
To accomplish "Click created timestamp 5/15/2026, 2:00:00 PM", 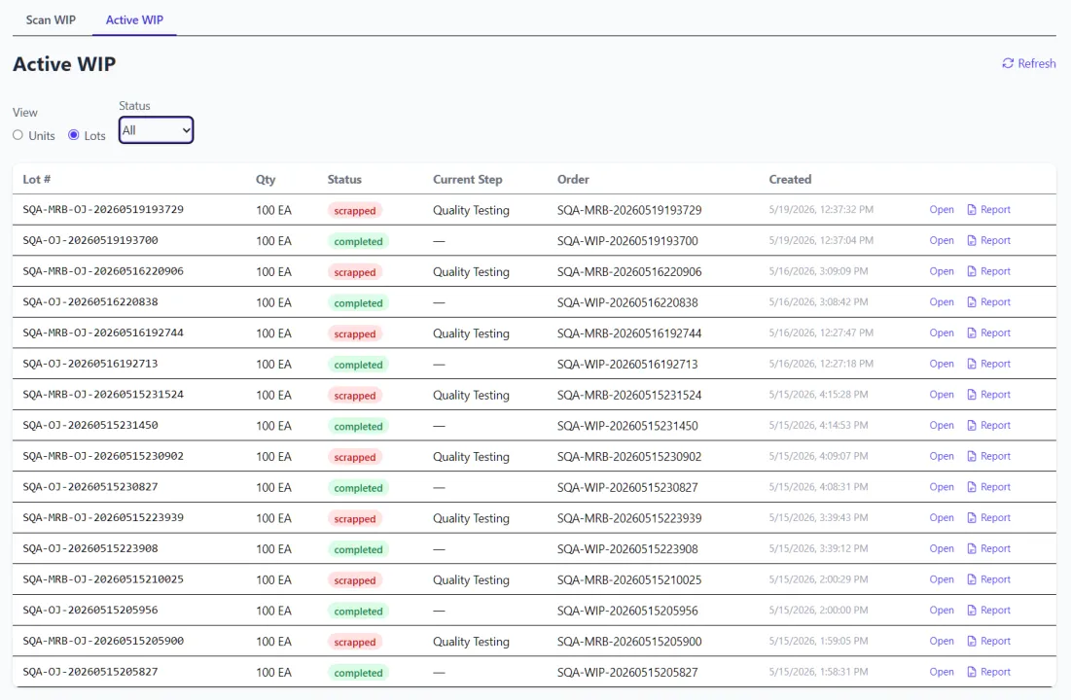I will click(818, 610).
